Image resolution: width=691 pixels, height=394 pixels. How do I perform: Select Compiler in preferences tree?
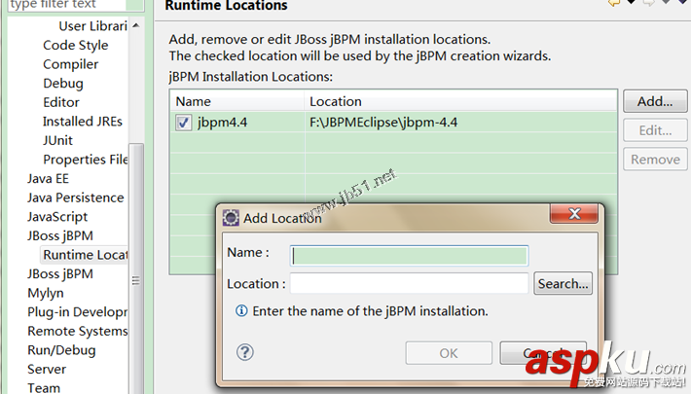point(70,64)
